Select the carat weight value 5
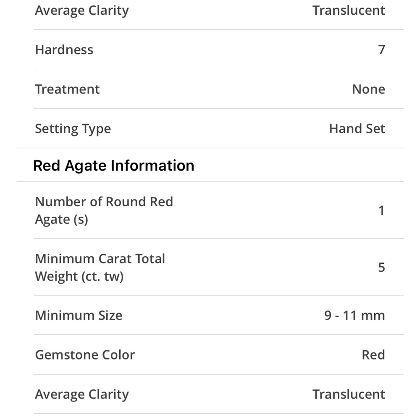The height and width of the screenshot is (420, 420). (381, 267)
